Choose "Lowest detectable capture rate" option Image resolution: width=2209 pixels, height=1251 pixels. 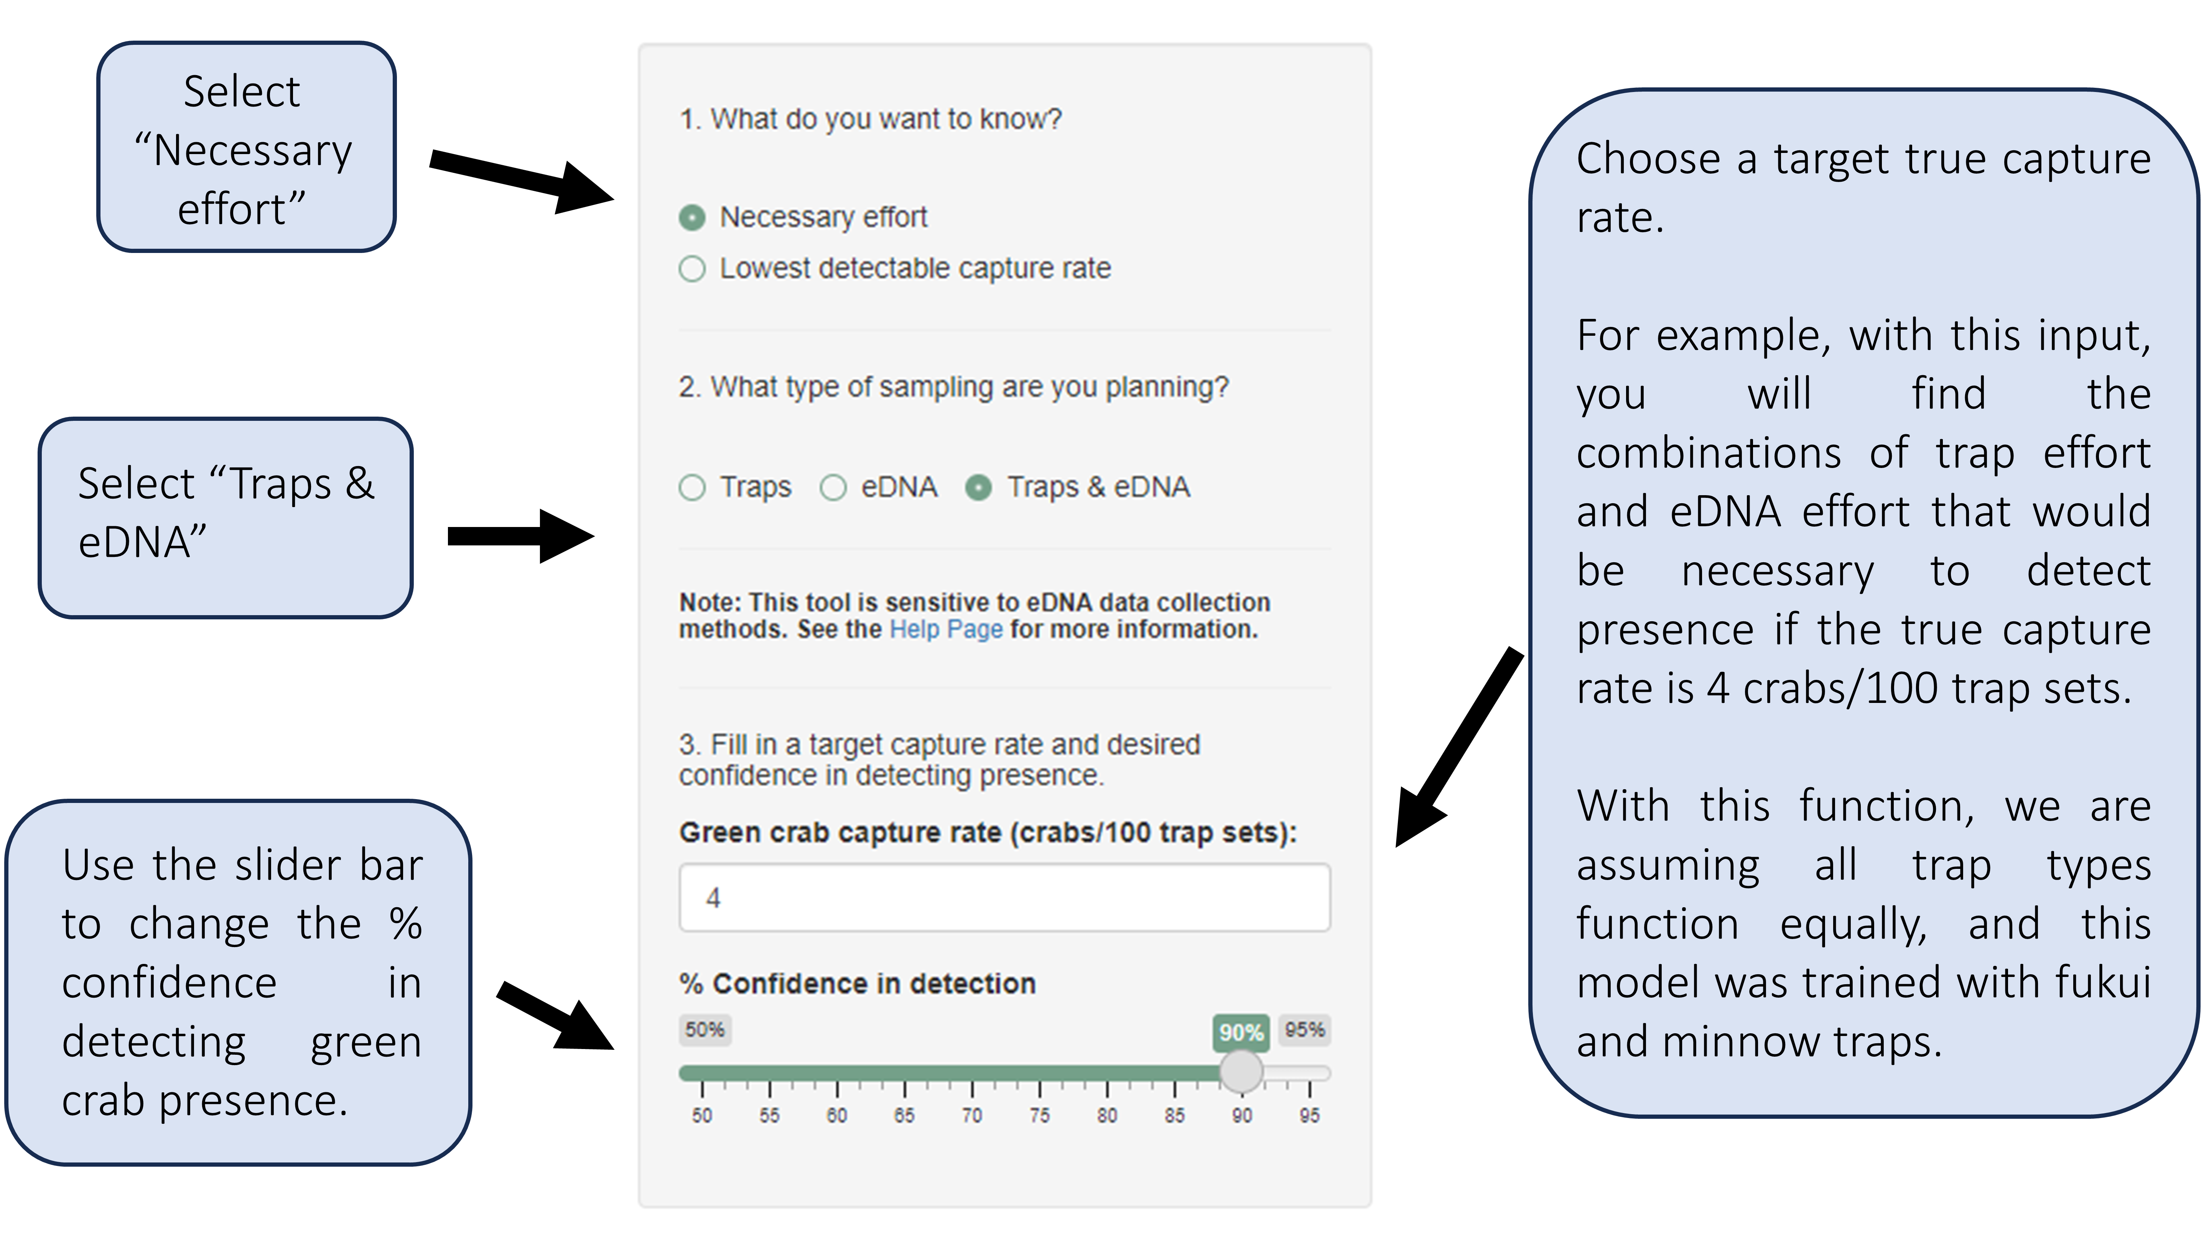click(x=692, y=269)
